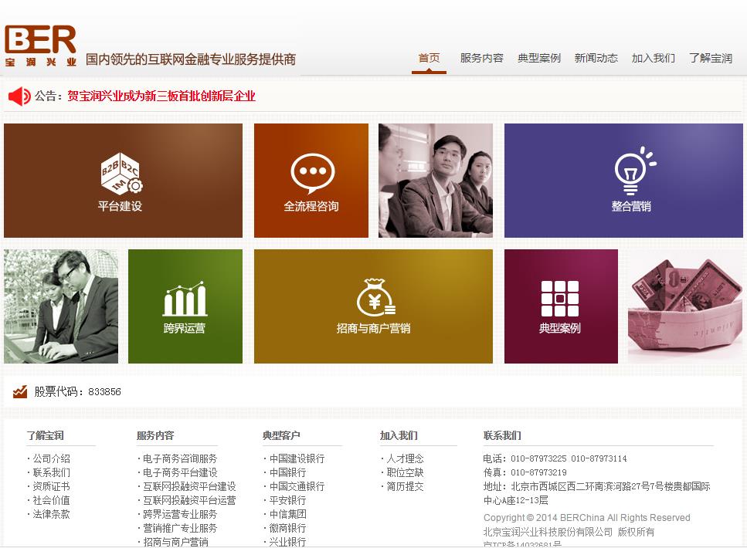Click the red announcement speaker icon

pyautogui.click(x=19, y=96)
